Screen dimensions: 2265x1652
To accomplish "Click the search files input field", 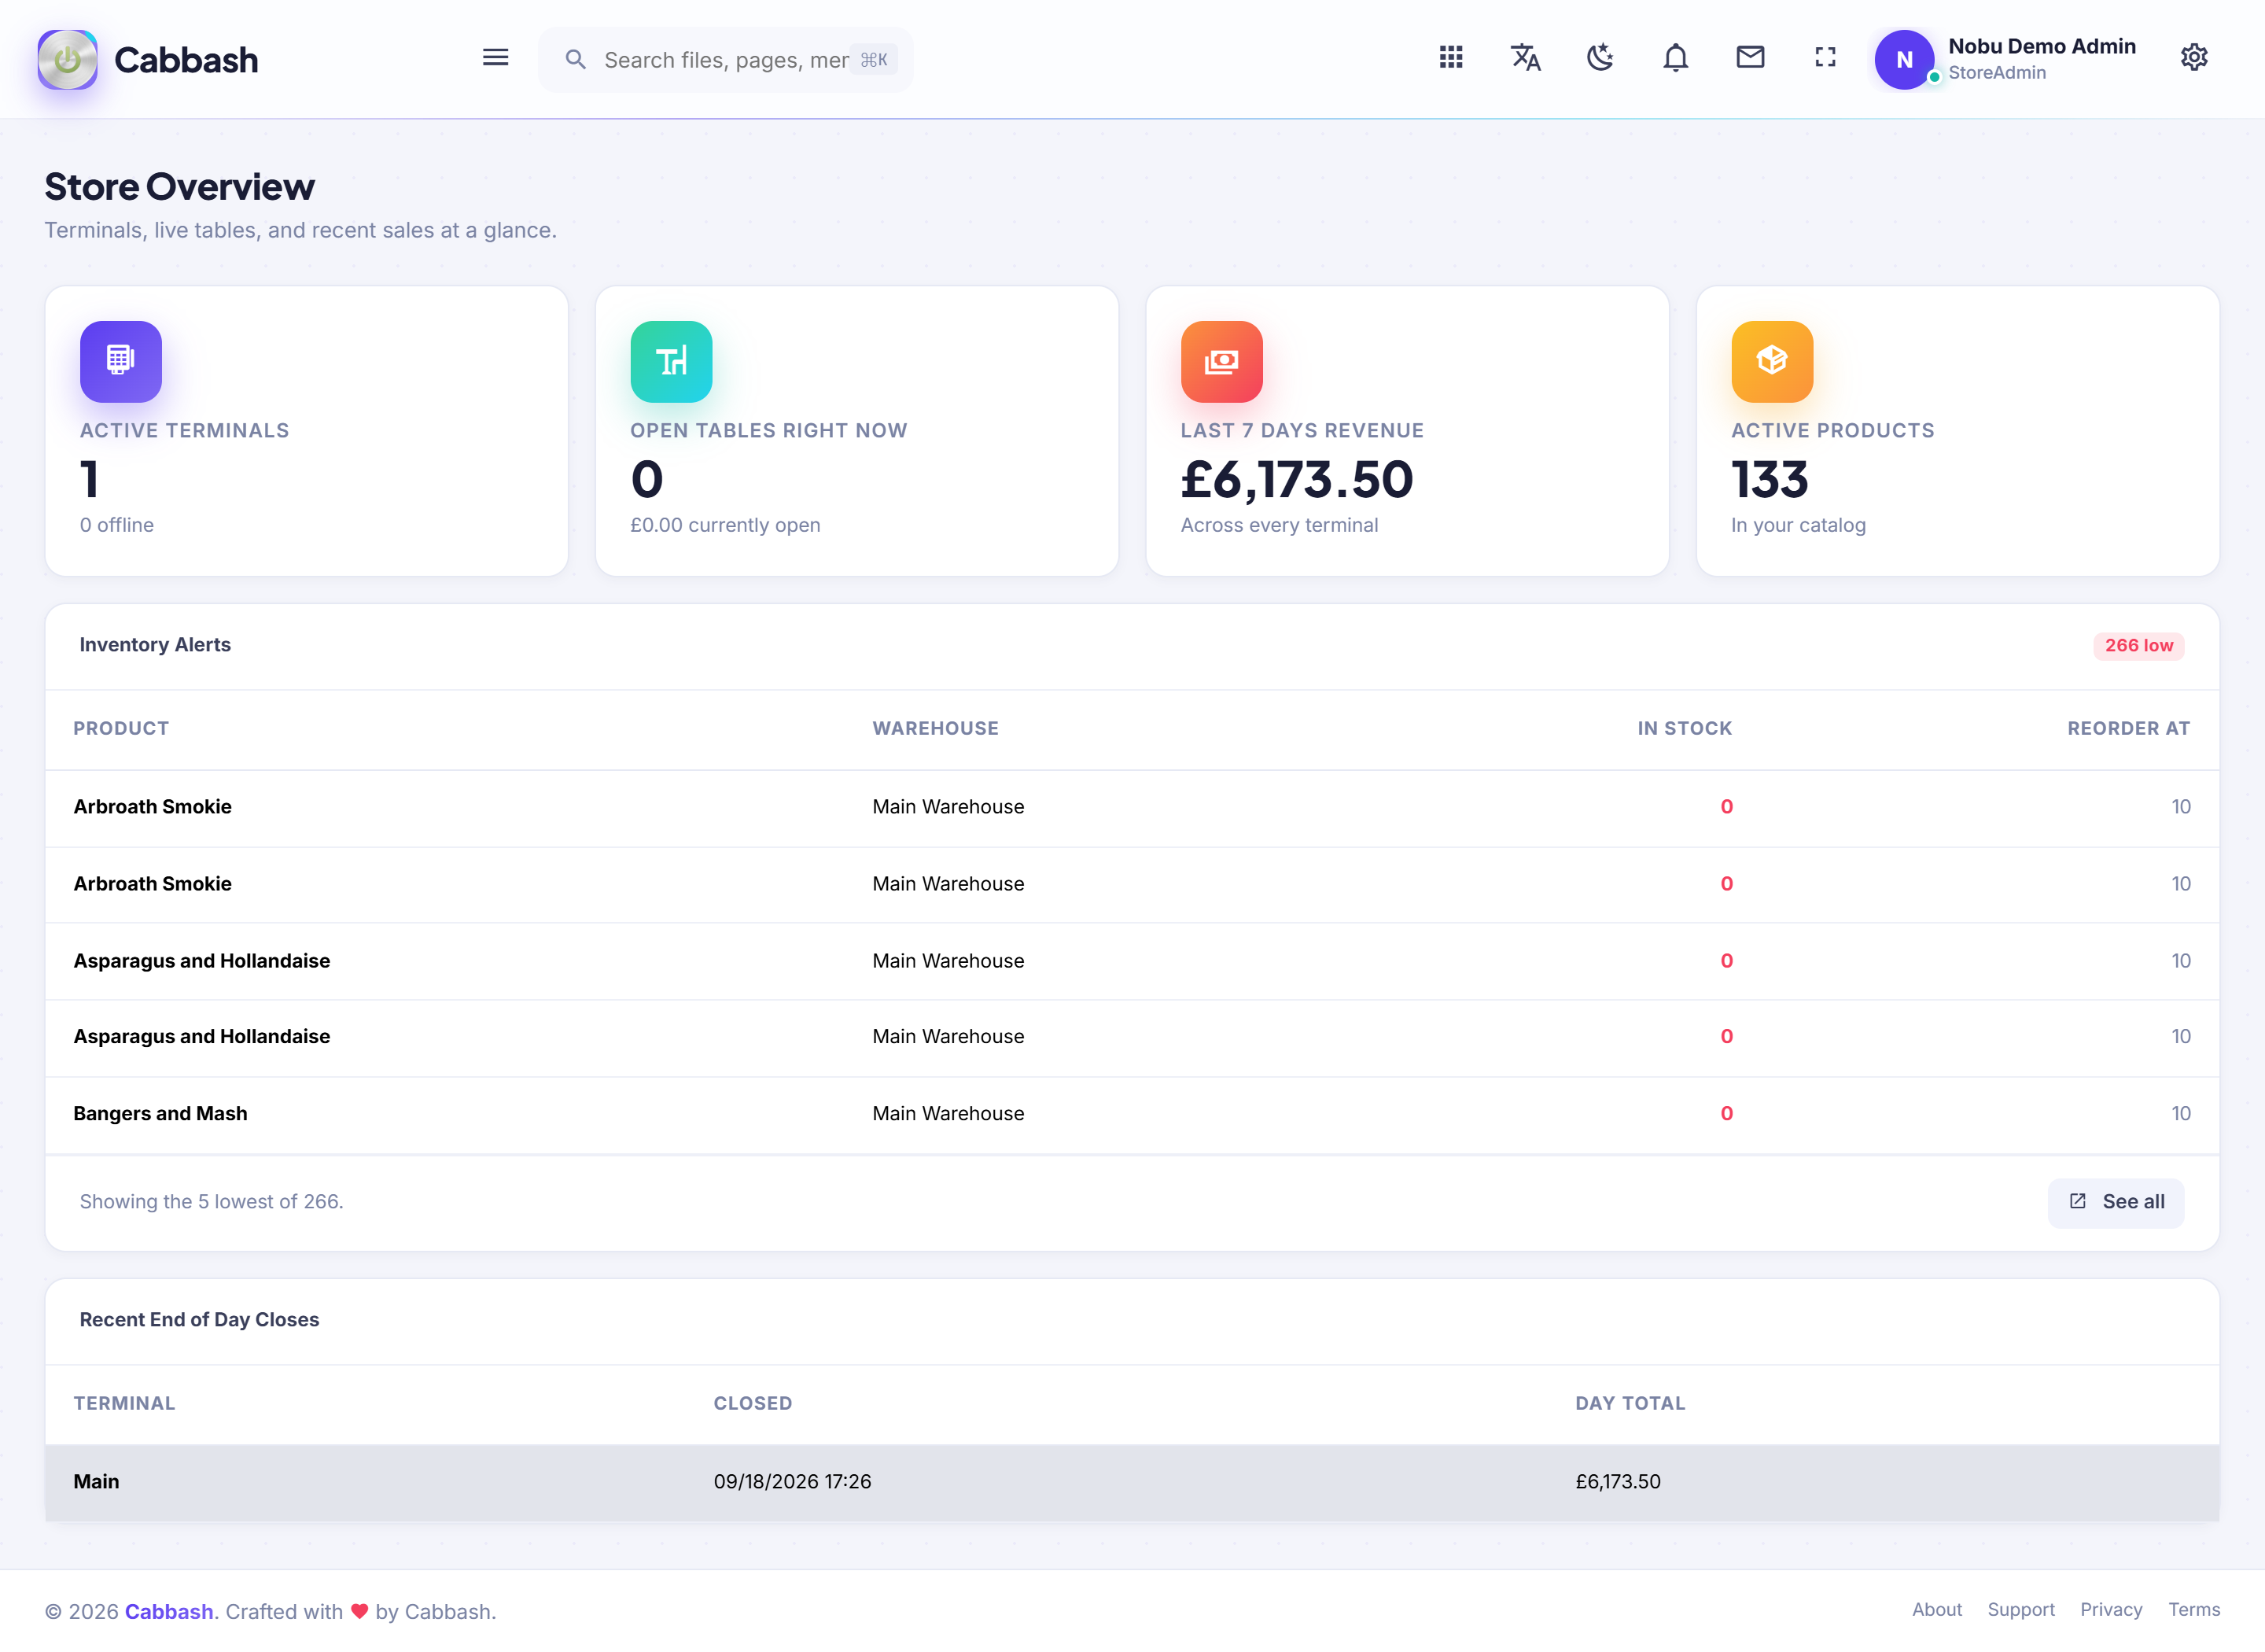I will click(726, 60).
